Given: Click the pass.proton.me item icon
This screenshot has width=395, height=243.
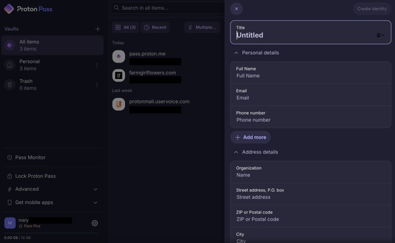Looking at the screenshot, I should click(118, 57).
